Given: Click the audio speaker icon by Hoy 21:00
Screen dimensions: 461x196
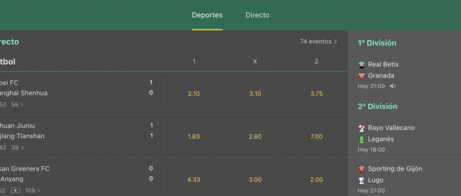Looking at the screenshot, I should point(393,86).
